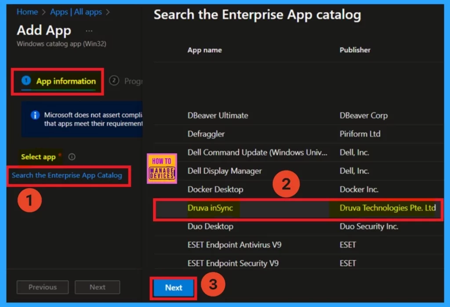The width and height of the screenshot is (450, 307).
Task: Go to Apps | All apps breadcrumb
Action: tap(76, 12)
